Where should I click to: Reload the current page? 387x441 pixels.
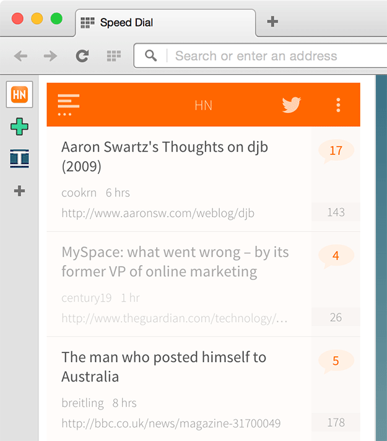tap(82, 56)
